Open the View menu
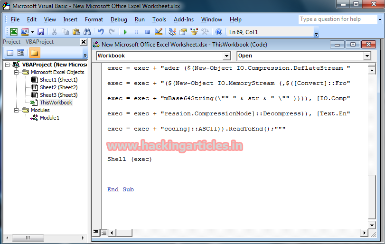Image resolution: width=385 pixels, height=244 pixels. point(50,19)
